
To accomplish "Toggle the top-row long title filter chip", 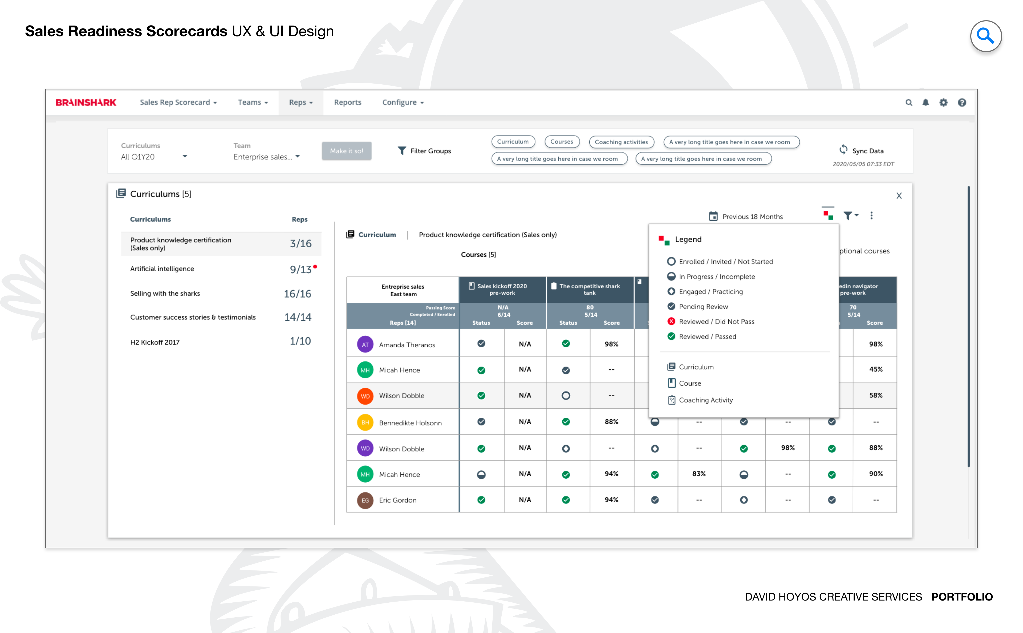I will tap(731, 142).
